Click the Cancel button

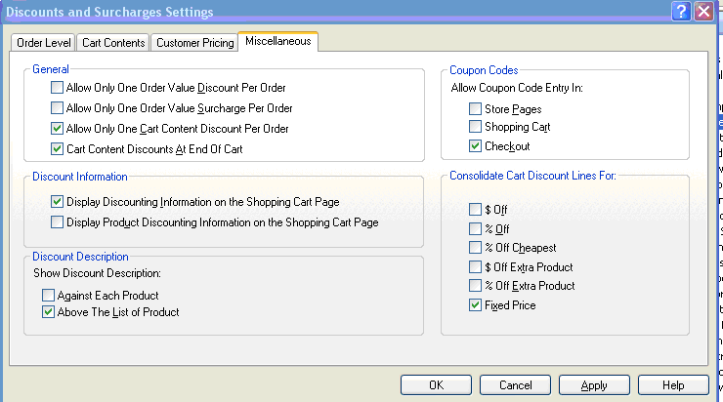click(x=515, y=385)
